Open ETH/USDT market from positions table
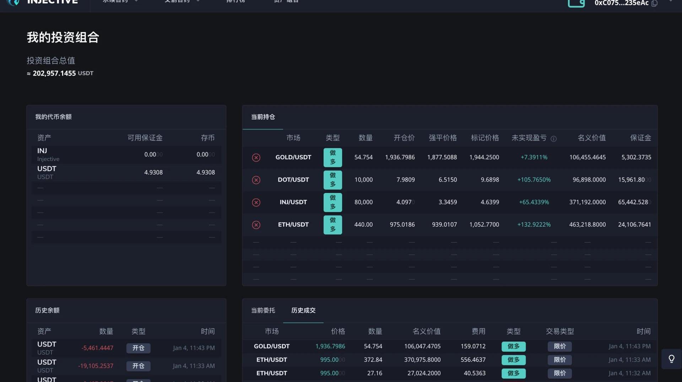 pos(293,225)
